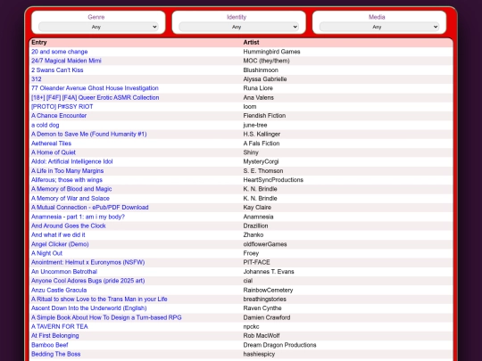Select artist 'hashiespicy'

[x=259, y=354]
